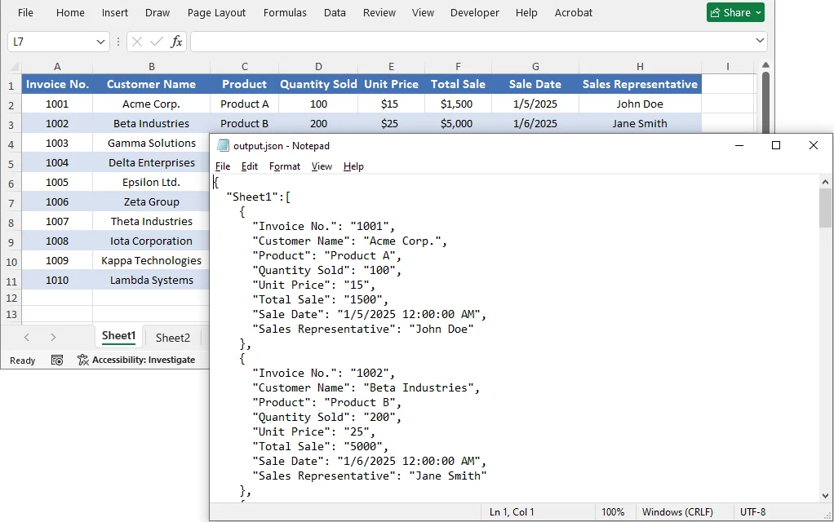The height and width of the screenshot is (522, 834).
Task: Select the Sheet1 worksheet tab
Action: click(118, 336)
